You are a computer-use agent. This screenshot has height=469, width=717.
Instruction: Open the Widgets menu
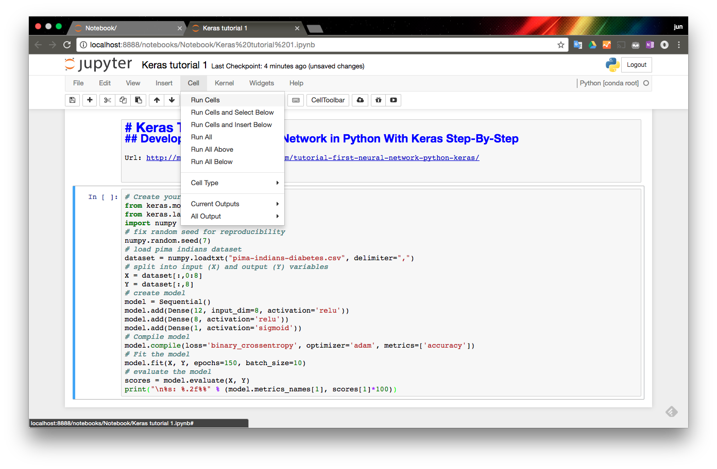(x=262, y=83)
